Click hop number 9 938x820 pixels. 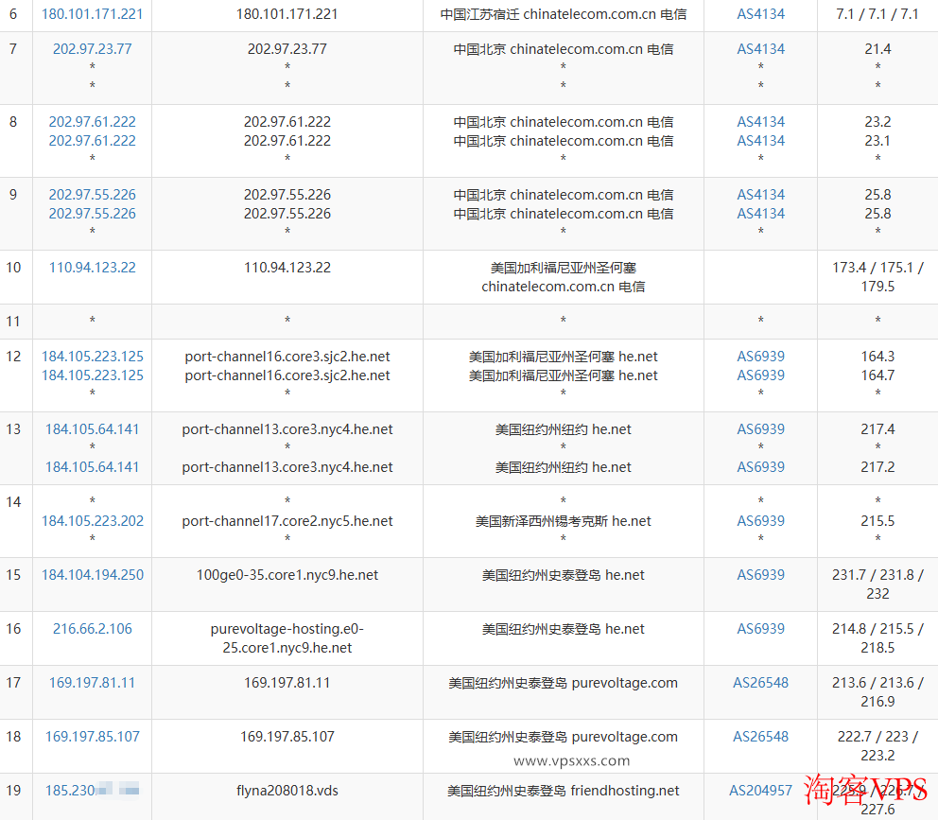click(x=13, y=195)
